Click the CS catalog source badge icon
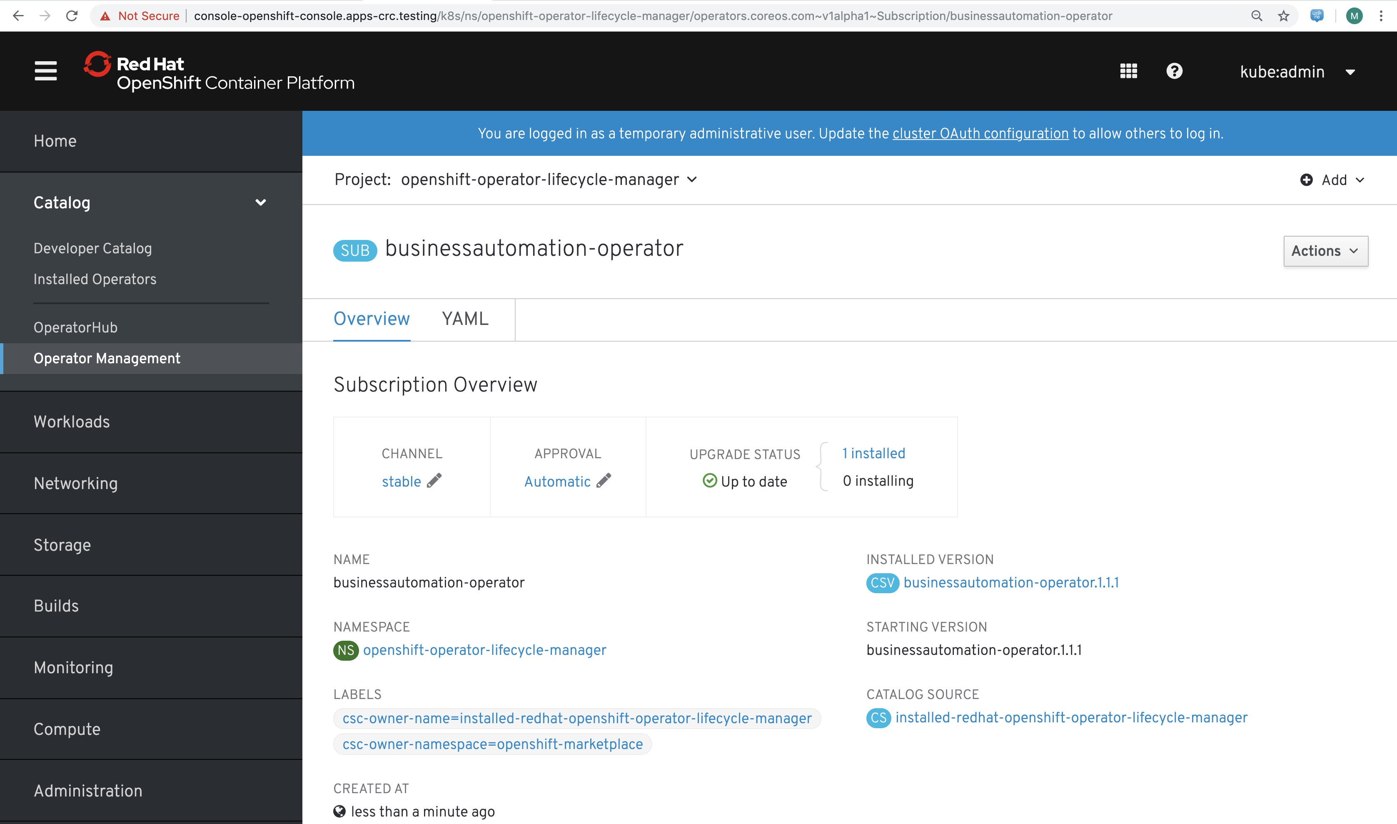 point(878,717)
